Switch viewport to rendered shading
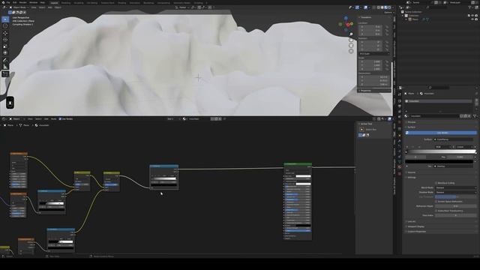This screenshot has width=480, height=270. pyautogui.click(x=389, y=7)
